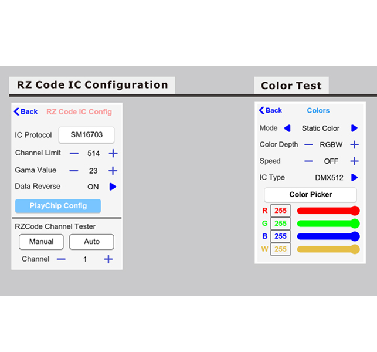Go Back from the Colors screen
Viewport: 377px width, 352px height.
pyautogui.click(x=270, y=110)
